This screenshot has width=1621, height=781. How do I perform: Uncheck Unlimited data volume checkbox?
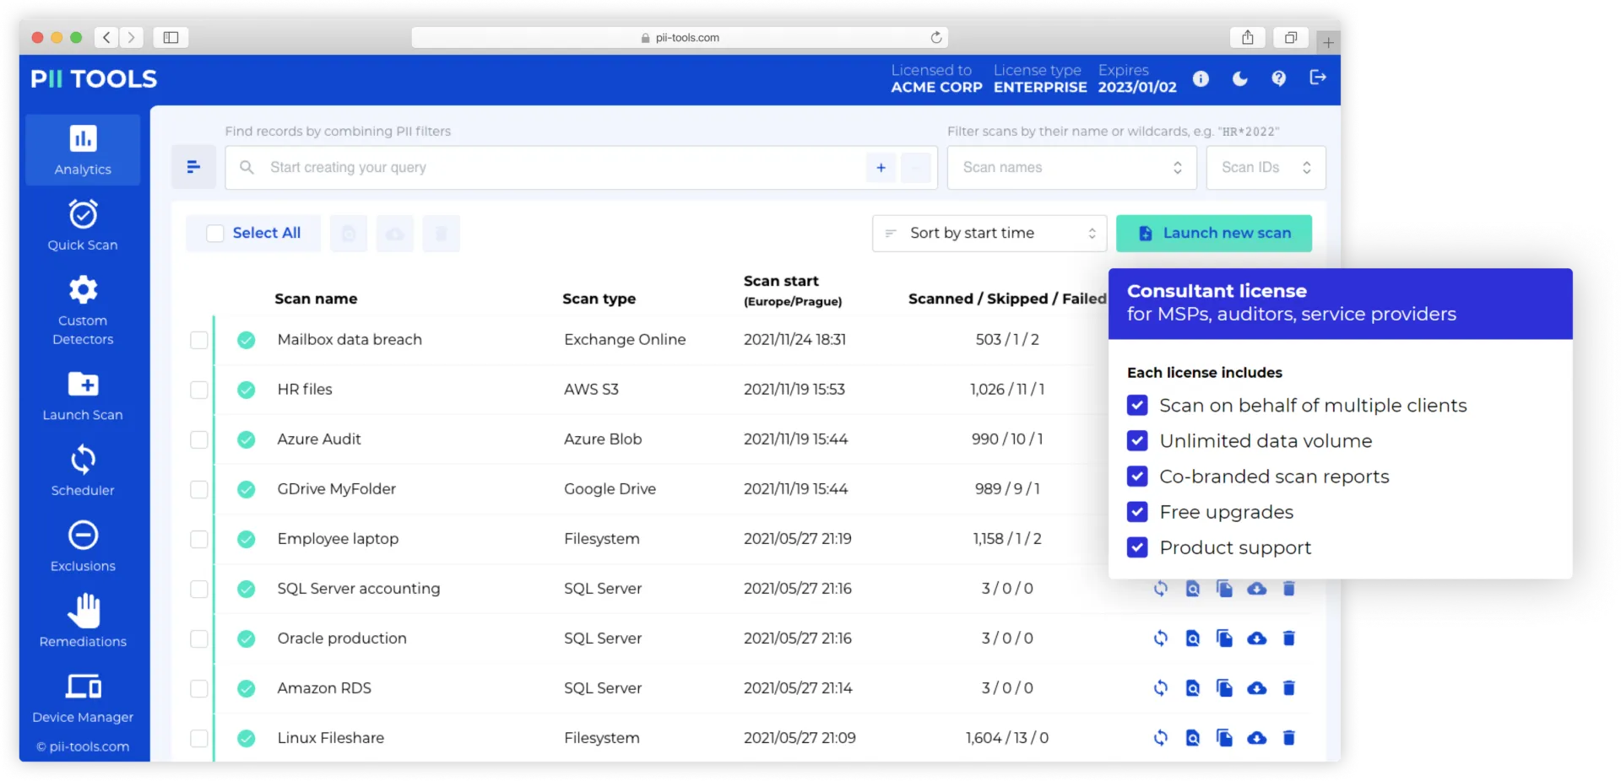[1137, 441]
